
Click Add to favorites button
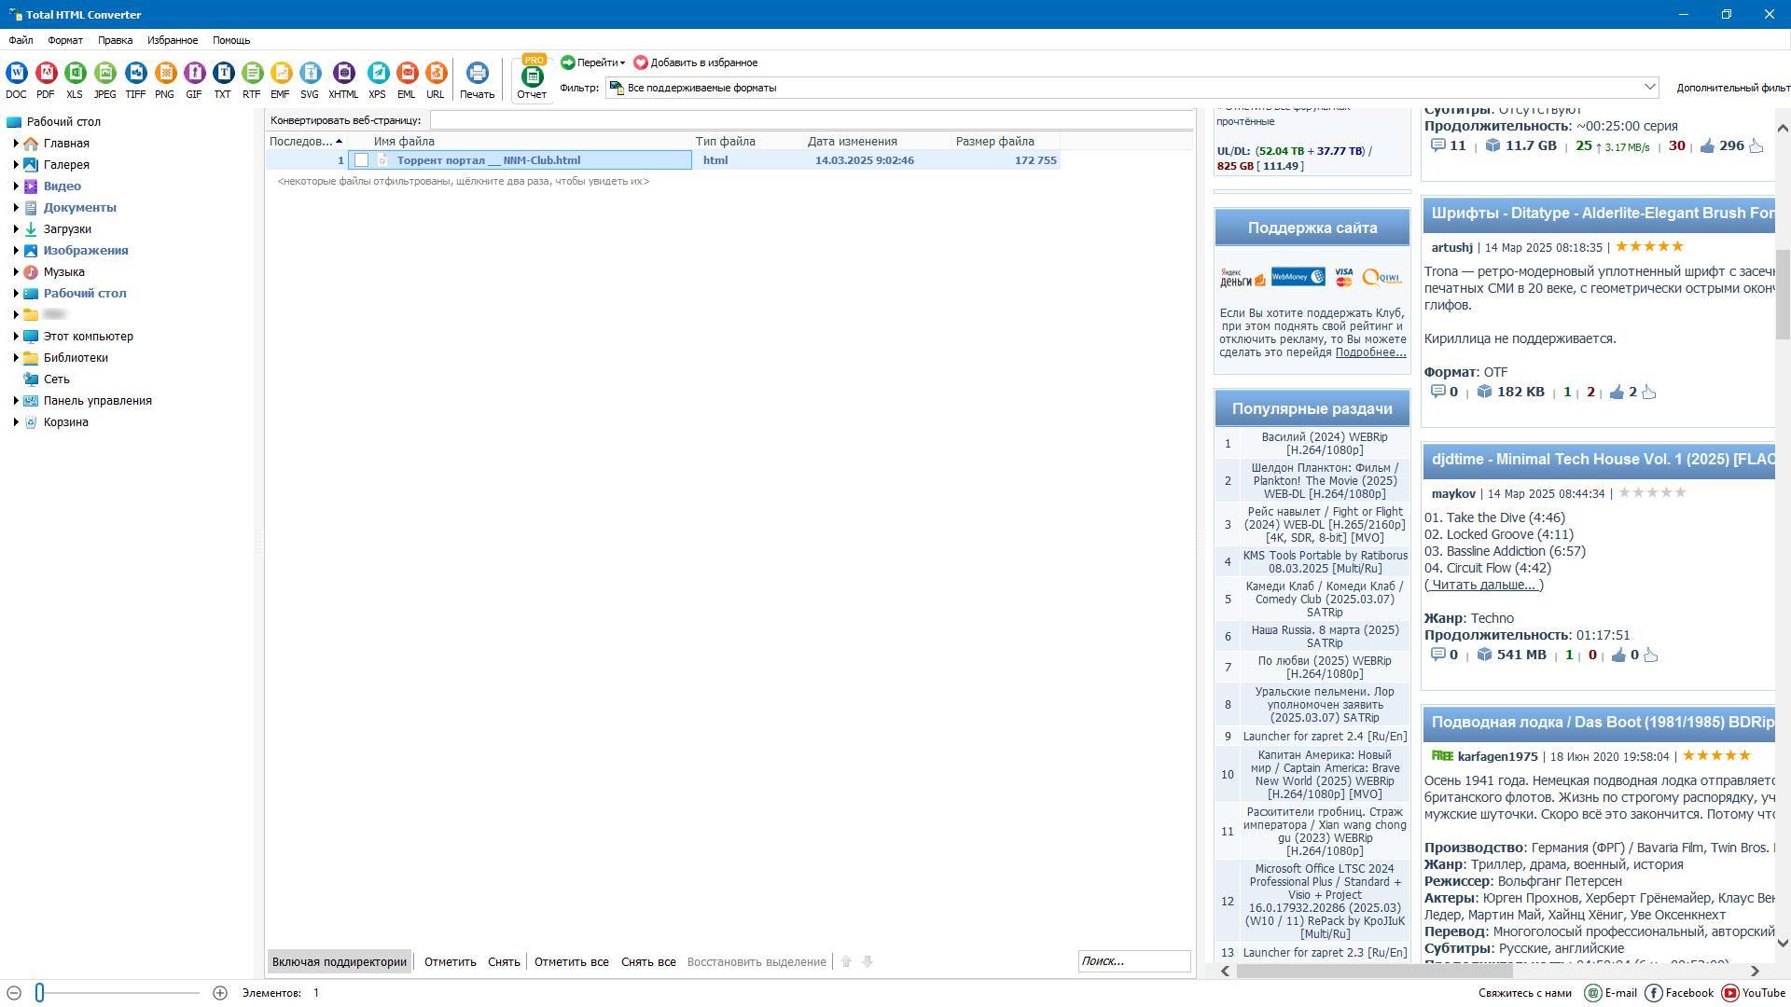pos(695,62)
